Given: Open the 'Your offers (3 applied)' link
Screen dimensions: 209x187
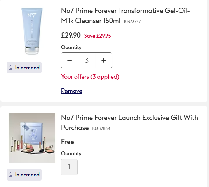Looking at the screenshot, I should pyautogui.click(x=90, y=77).
